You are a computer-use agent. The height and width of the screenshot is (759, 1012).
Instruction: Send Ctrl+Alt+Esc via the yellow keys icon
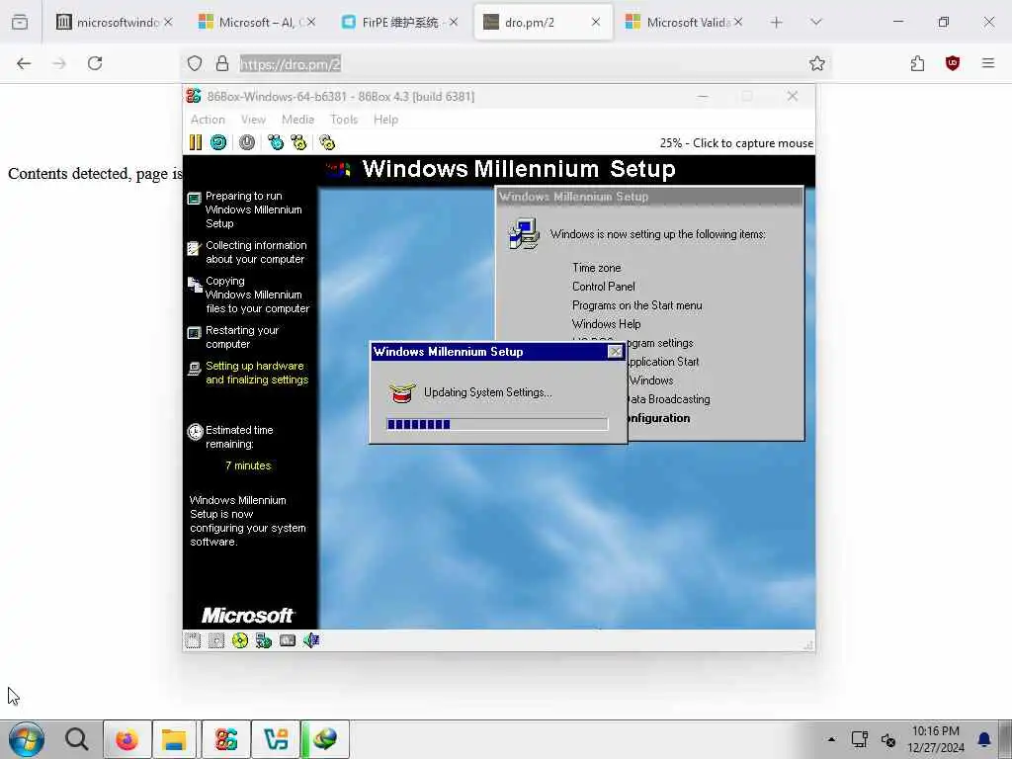[x=298, y=142]
